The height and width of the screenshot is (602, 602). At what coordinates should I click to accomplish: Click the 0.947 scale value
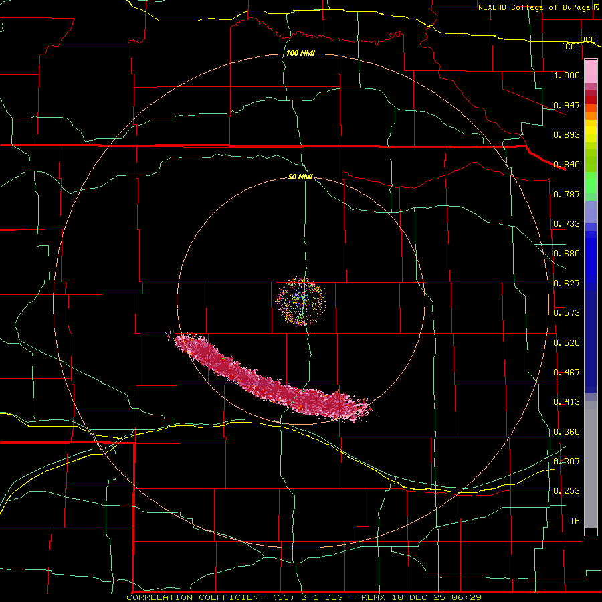coord(567,105)
